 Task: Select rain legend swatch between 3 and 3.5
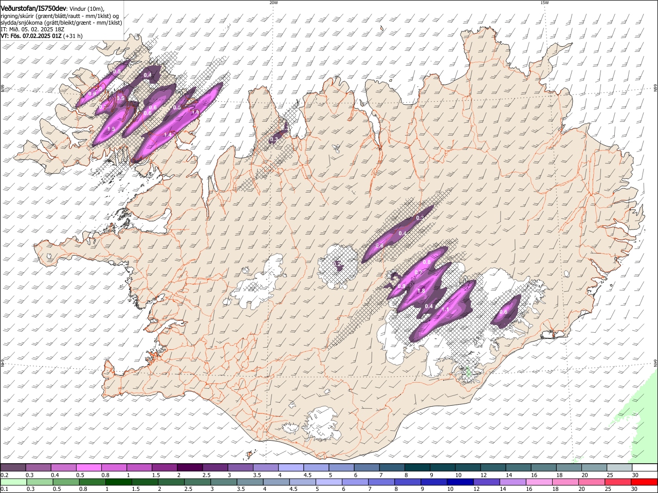point(224,482)
